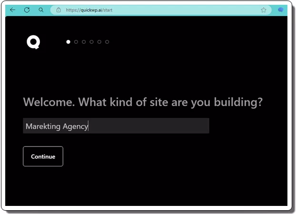Viewport: 296px width, 214px height.
Task: Click the Continue button
Action: [43, 156]
